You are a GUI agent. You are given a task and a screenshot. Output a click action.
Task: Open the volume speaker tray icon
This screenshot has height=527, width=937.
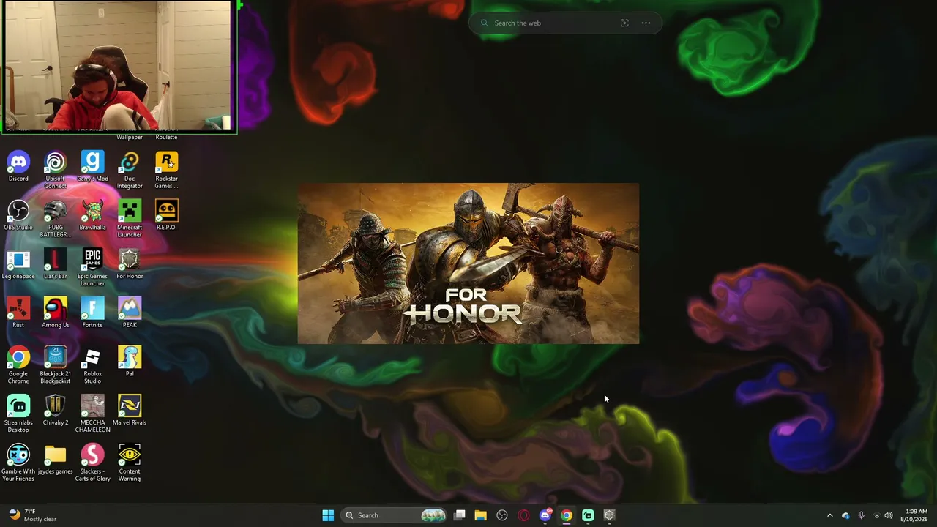[x=889, y=515]
